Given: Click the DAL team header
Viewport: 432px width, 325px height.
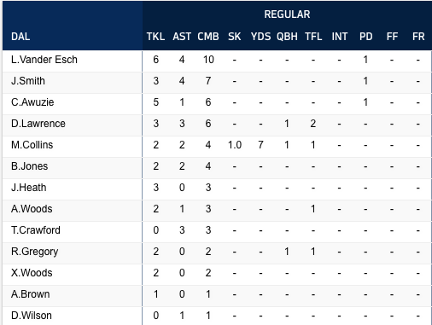Looking at the screenshot, I should pyautogui.click(x=20, y=37).
